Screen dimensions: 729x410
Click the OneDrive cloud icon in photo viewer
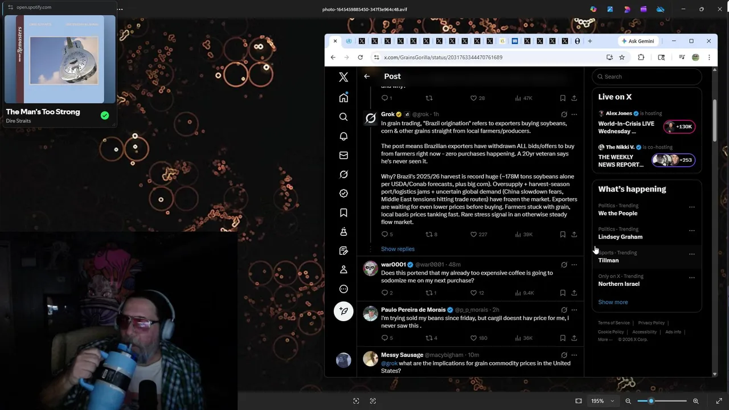[661, 9]
